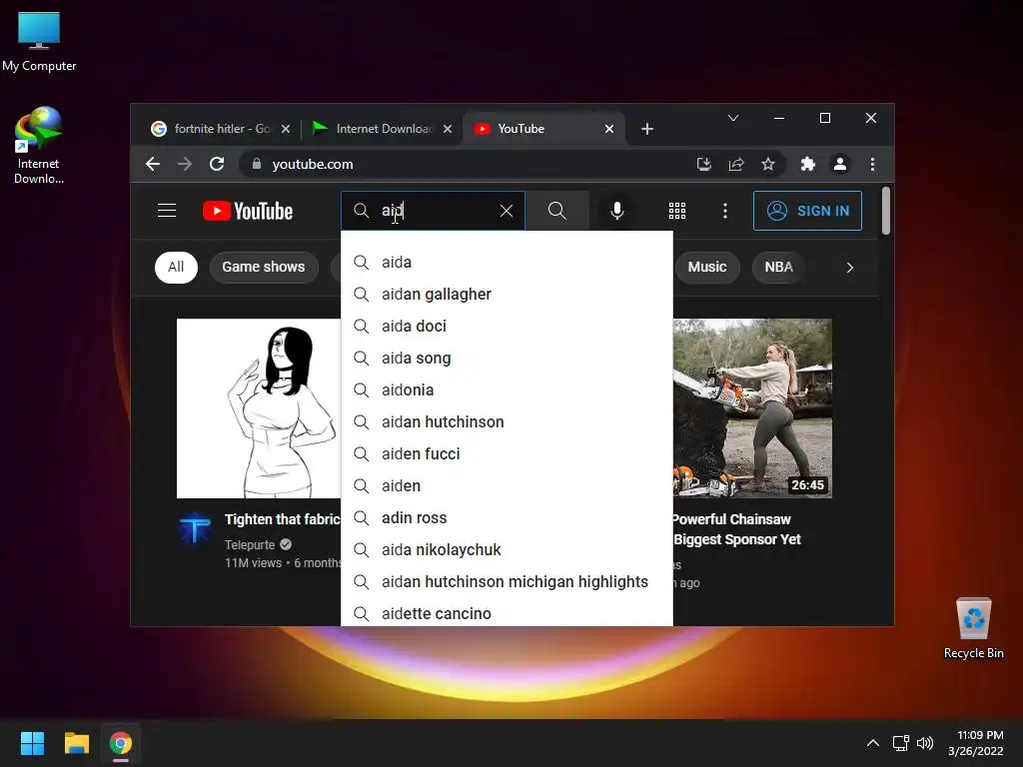Show hidden tray icons chevron

[873, 743]
